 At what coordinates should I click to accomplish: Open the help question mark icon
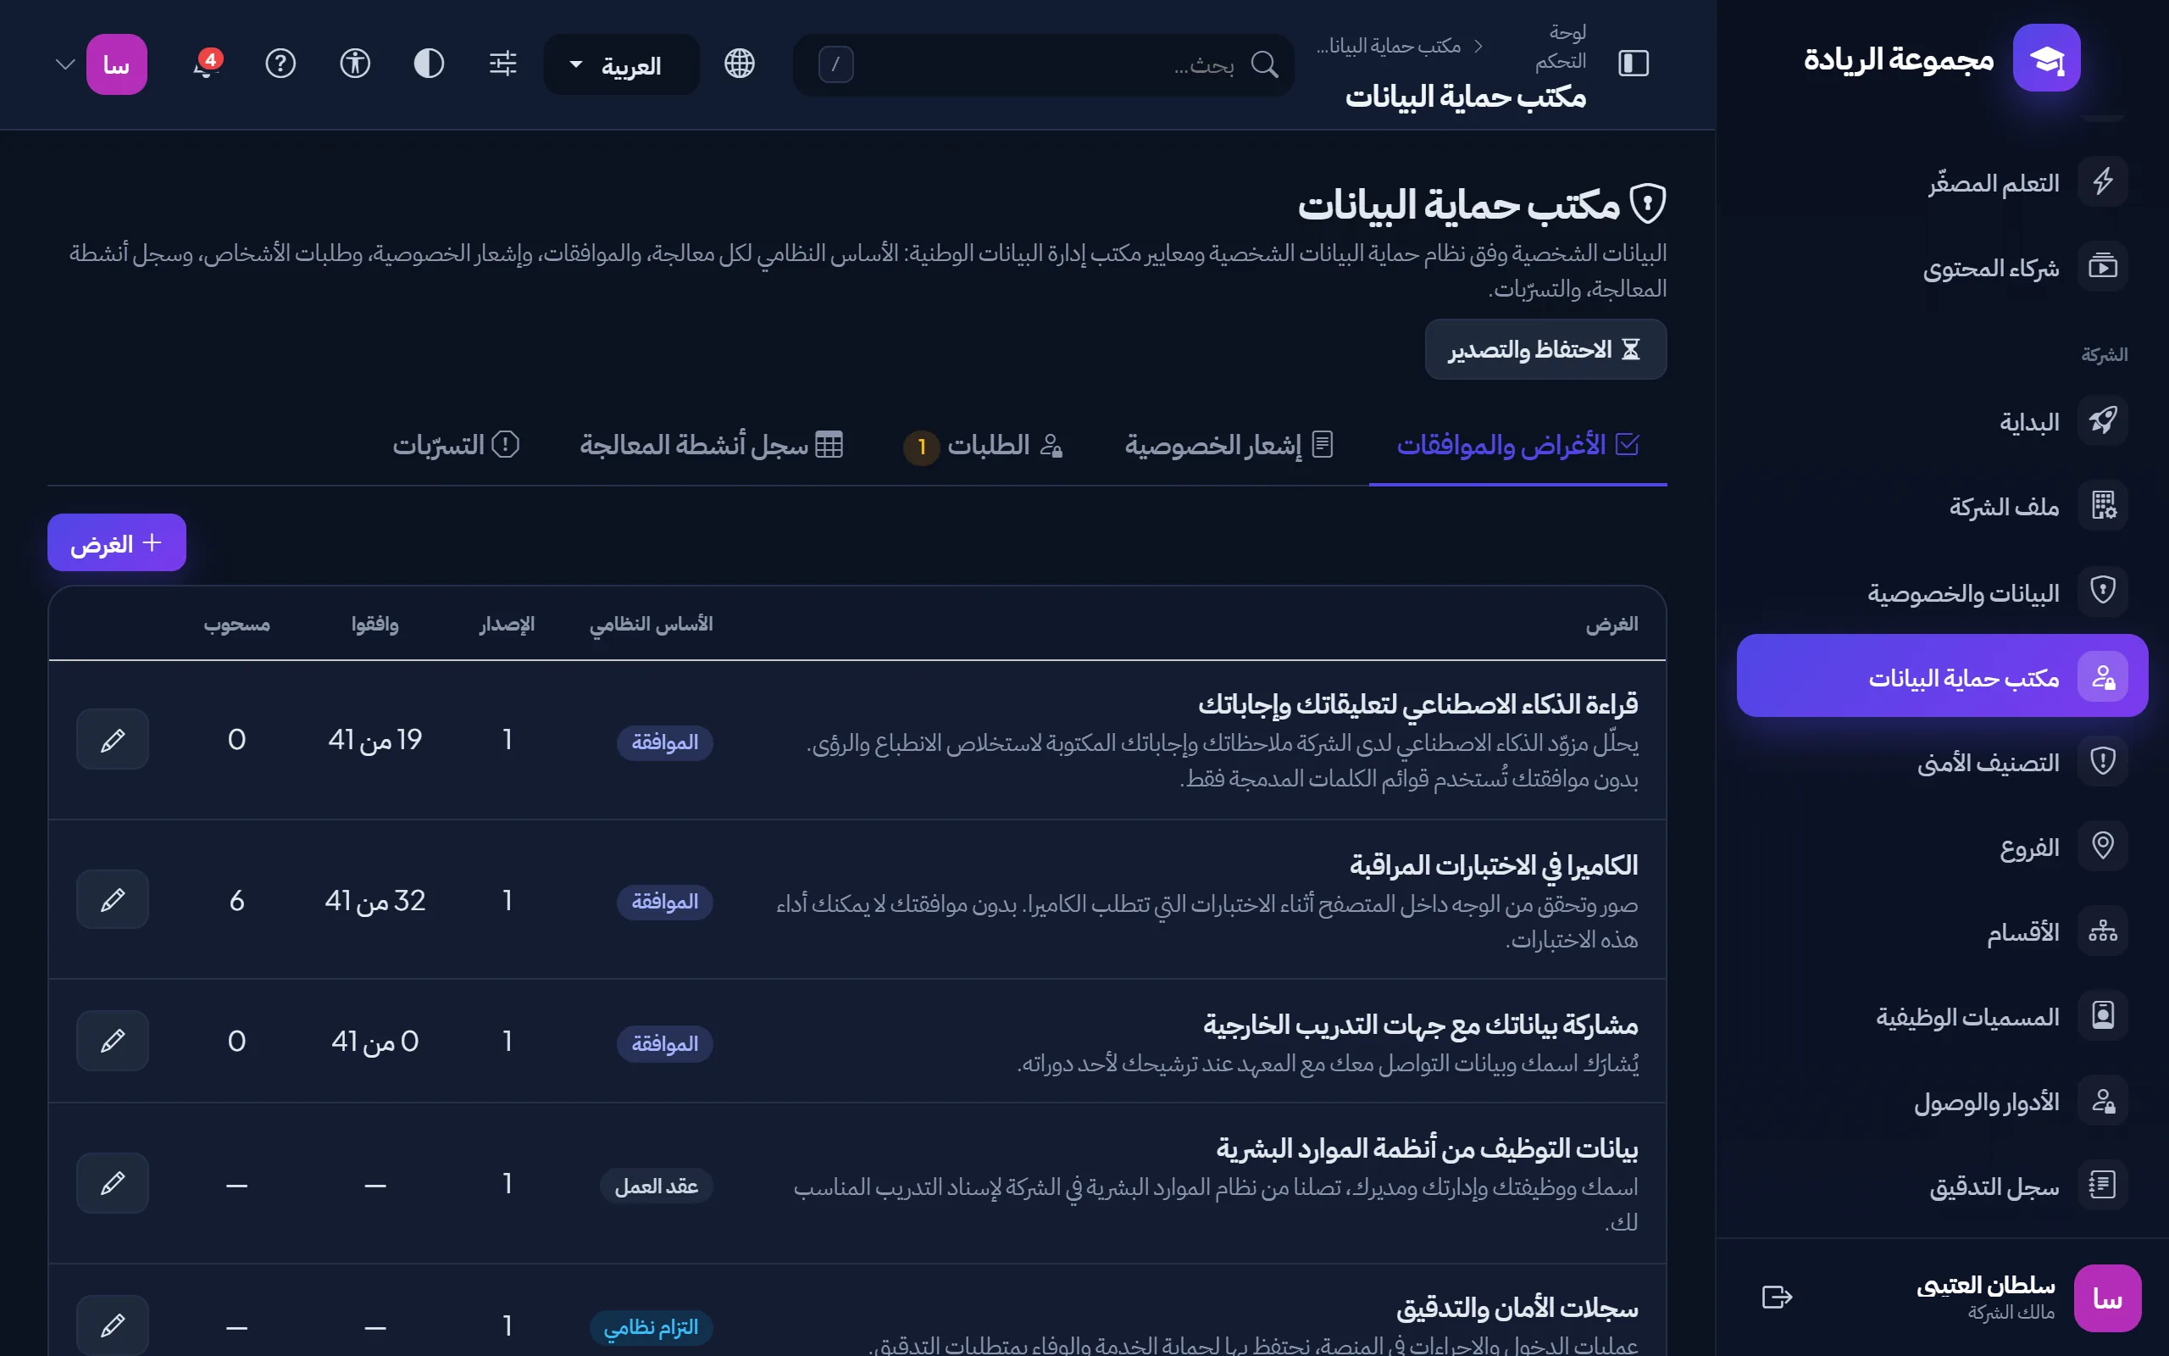coord(280,64)
